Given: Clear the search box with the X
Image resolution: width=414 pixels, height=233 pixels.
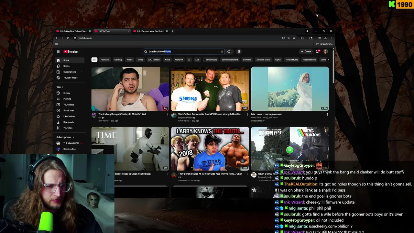Looking at the screenshot, I should point(222,51).
